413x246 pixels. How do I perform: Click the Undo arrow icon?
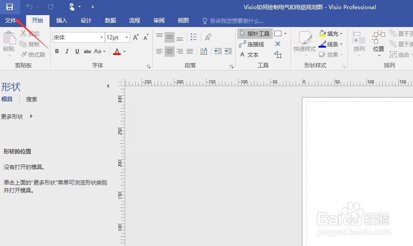coord(29,7)
